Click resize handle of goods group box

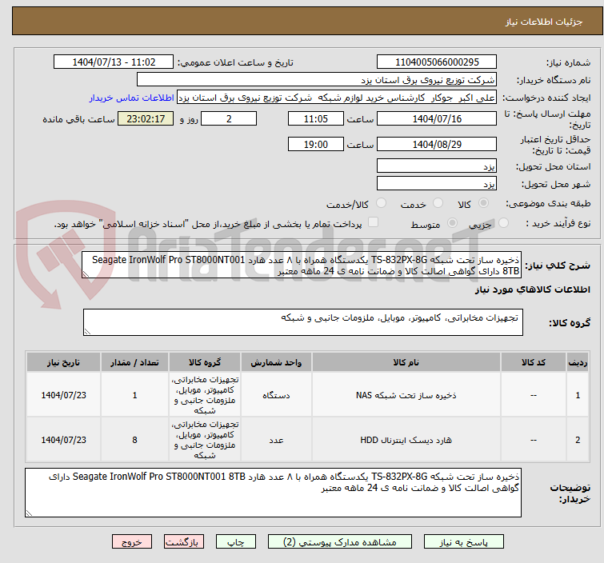tap(87, 332)
